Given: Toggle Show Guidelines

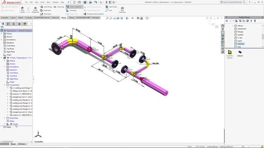Looking at the screenshot, I should (x=74, y=7).
